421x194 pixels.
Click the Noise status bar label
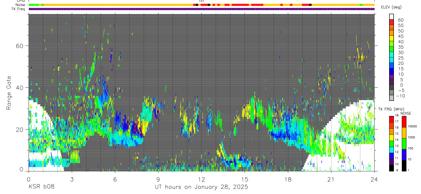point(21,5)
